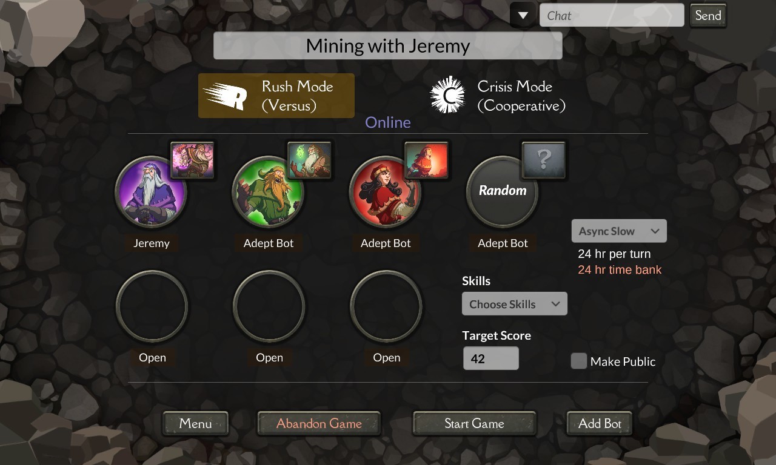Click the Add Bot button
Screen dimensions: 776x465
(x=600, y=423)
